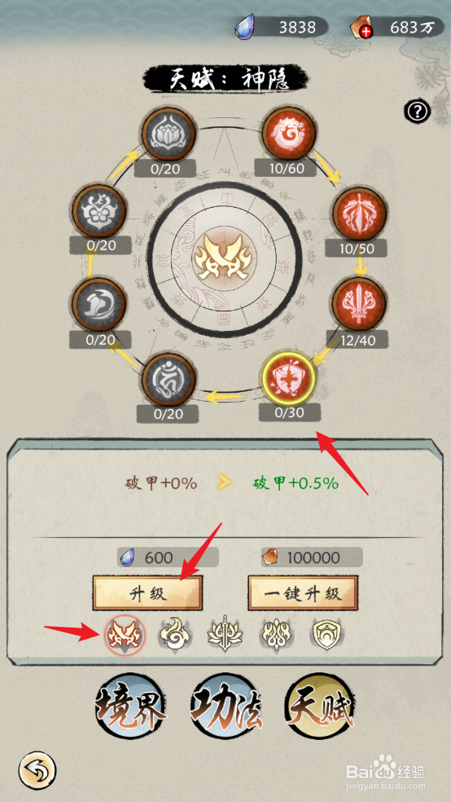Choose the sword lotus talent icon

(x=224, y=635)
